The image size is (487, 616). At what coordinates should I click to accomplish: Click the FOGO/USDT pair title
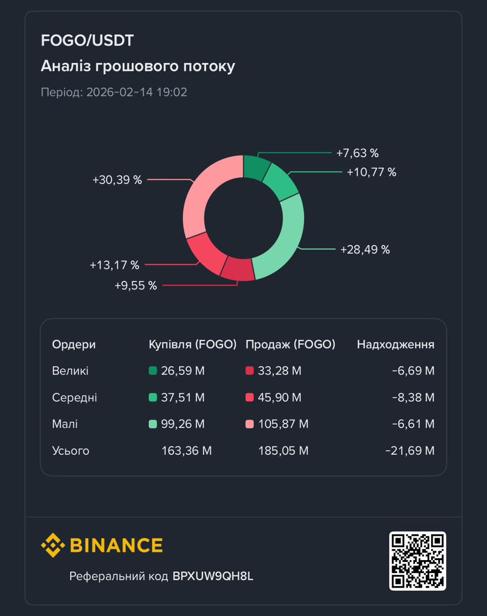click(x=88, y=41)
